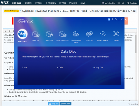Open Power2Go help question mark
The image size is (139, 106).
pos(113,19)
